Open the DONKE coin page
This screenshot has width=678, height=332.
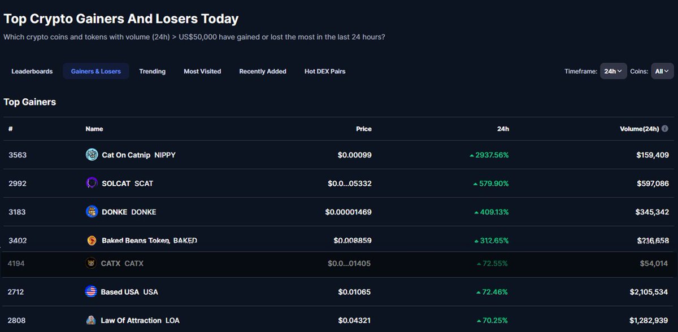(x=129, y=212)
